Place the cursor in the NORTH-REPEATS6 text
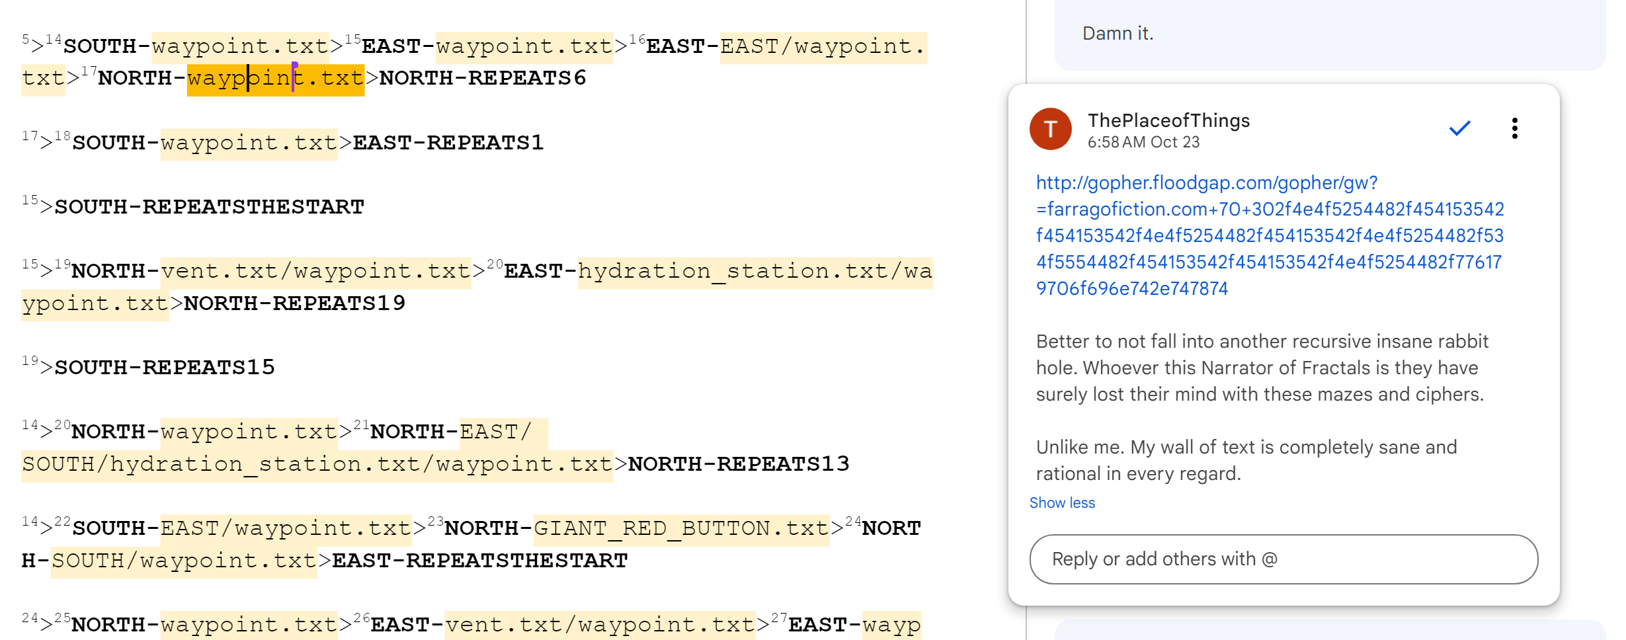Image resolution: width=1626 pixels, height=640 pixels. (482, 79)
